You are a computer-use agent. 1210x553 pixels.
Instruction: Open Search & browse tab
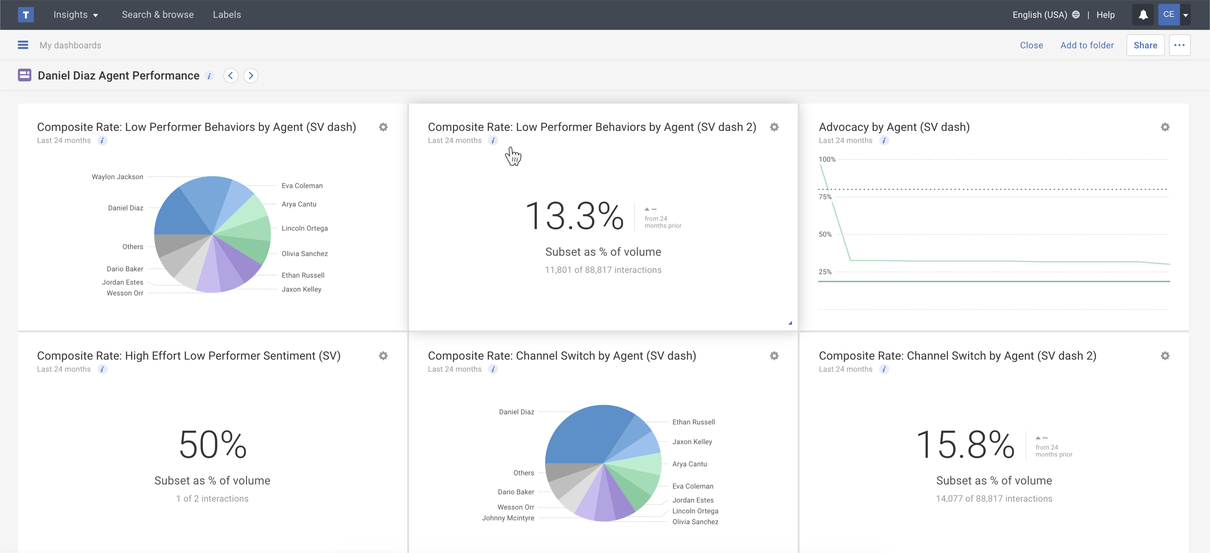tap(158, 15)
